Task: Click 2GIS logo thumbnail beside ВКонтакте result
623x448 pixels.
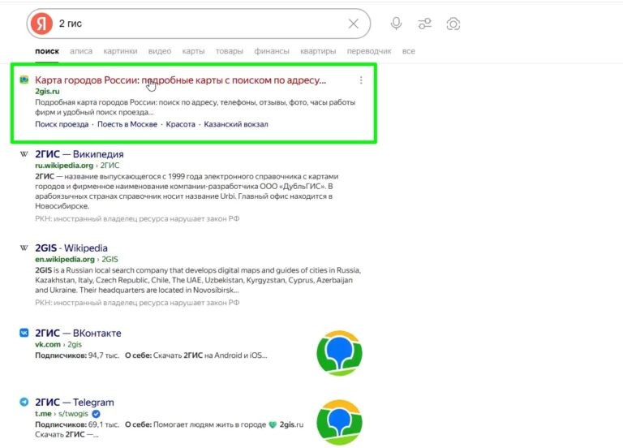Action: point(339,353)
